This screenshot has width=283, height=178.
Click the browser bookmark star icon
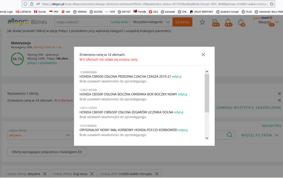pos(272,4)
